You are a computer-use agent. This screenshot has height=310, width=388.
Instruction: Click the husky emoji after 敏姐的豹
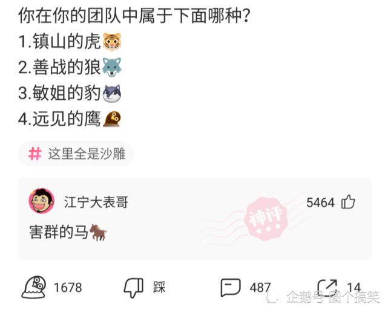[112, 94]
